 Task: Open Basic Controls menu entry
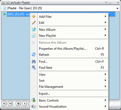click(x=69, y=100)
